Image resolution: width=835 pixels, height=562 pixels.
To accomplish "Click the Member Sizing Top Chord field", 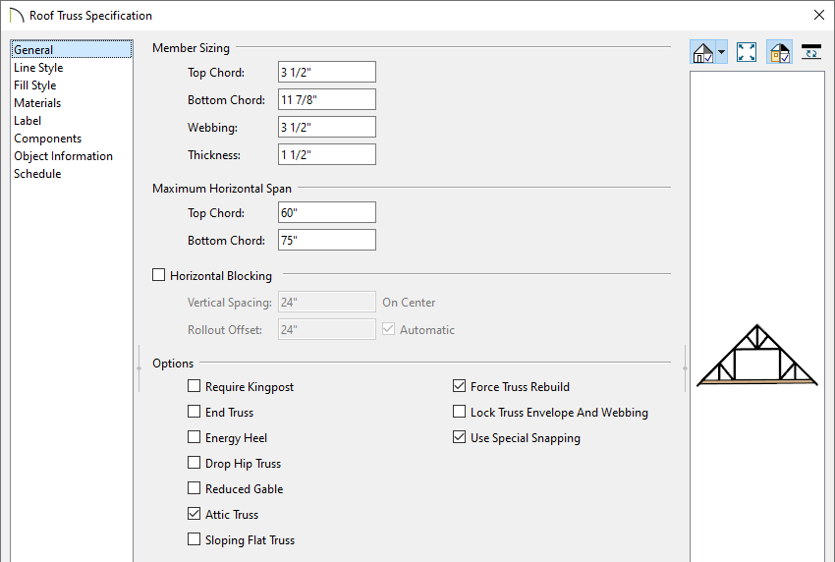I will tap(327, 72).
